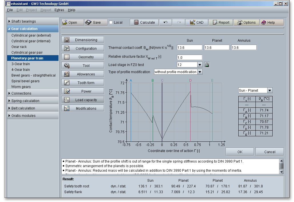The width and height of the screenshot is (294, 202).
Task: Open the load stage in FZG test dropdown
Action: (x=200, y=65)
